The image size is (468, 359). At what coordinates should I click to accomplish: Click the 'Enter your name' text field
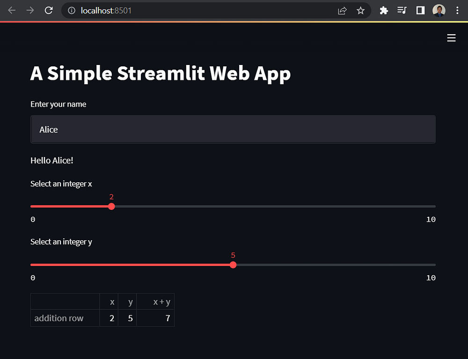233,129
